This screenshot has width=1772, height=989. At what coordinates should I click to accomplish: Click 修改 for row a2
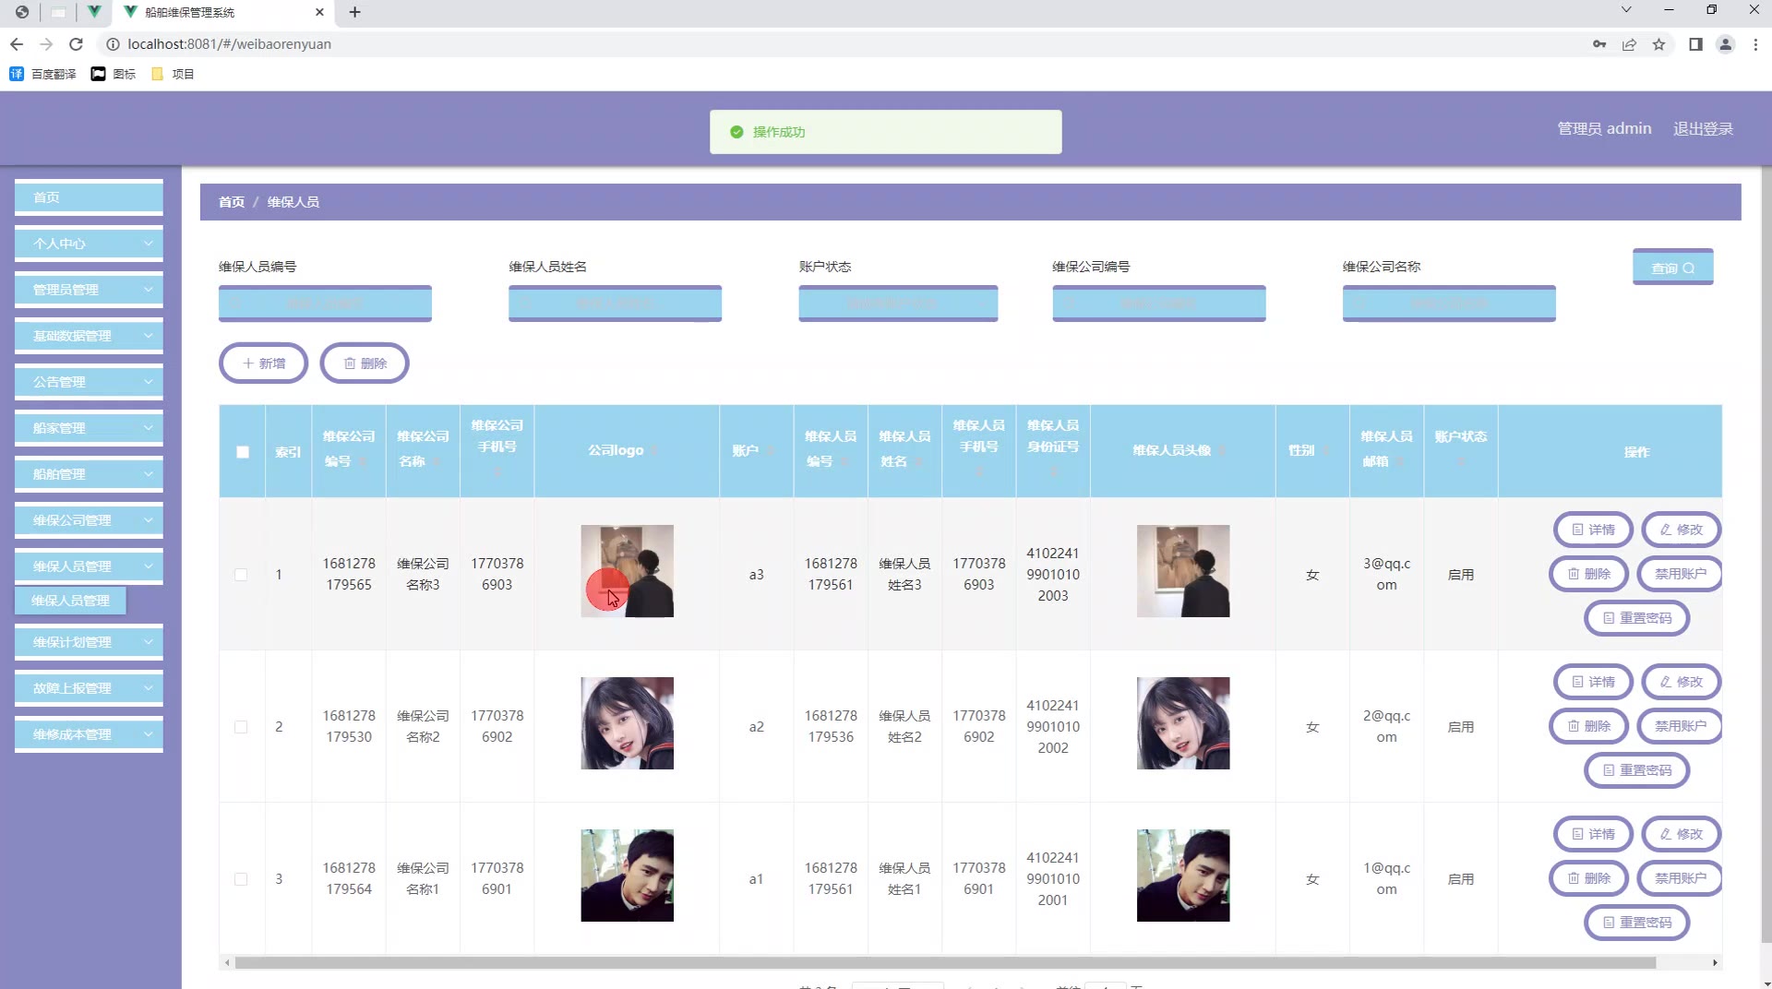[1681, 682]
